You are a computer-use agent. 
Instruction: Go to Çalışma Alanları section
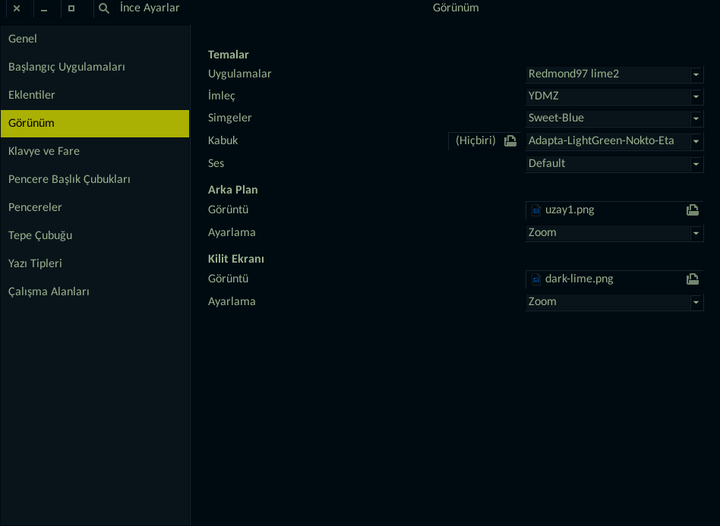pos(95,292)
